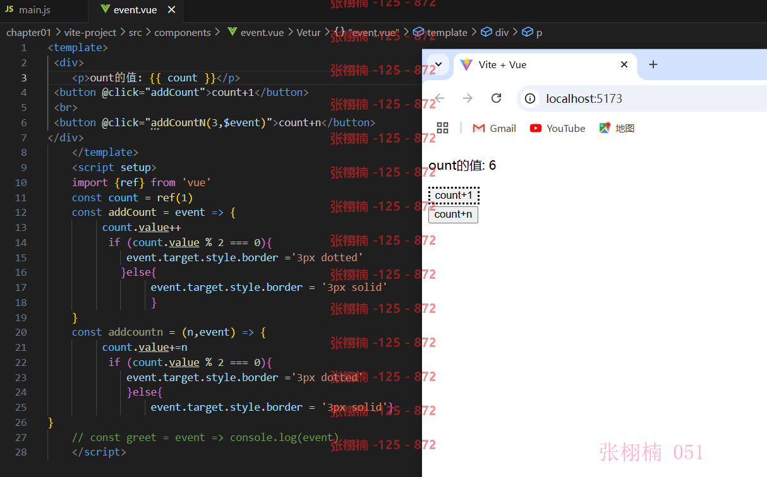Click 'const count = ref(1)' line

(132, 197)
